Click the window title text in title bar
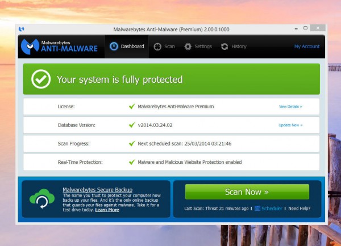Screen dimensions: 341x246 (171, 29)
